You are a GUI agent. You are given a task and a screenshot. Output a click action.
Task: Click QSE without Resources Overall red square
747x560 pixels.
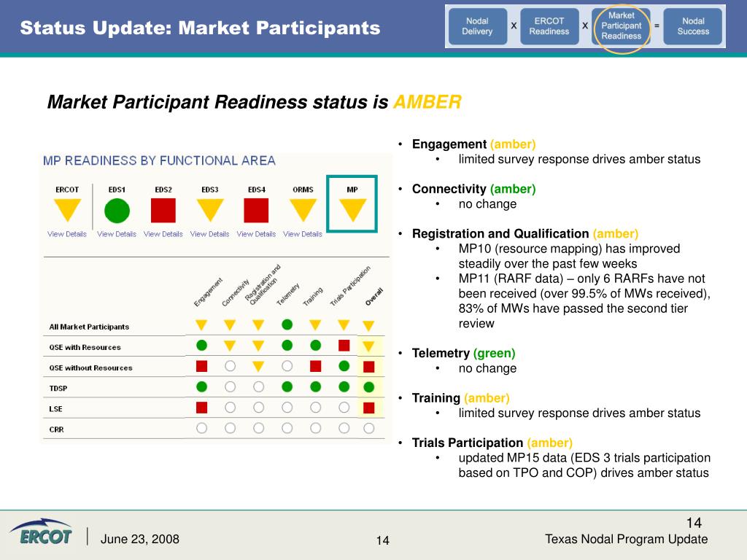tap(368, 367)
